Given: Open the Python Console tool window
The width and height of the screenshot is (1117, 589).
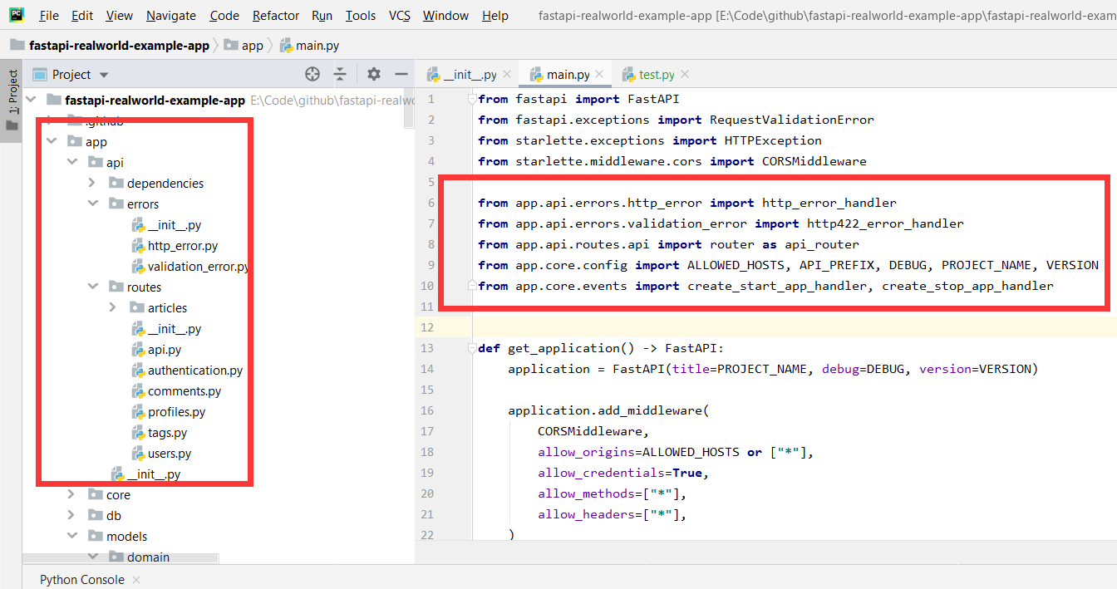Looking at the screenshot, I should click(x=82, y=580).
